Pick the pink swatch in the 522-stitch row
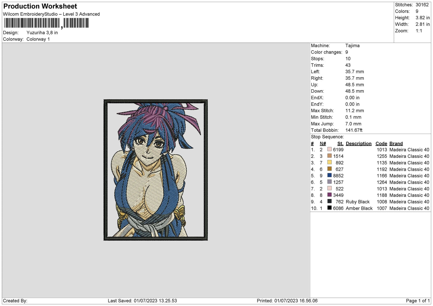 (330, 188)
